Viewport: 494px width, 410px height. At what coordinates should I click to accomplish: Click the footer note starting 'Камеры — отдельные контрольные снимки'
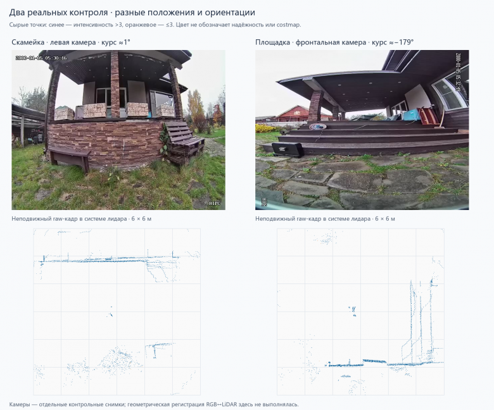(154, 404)
